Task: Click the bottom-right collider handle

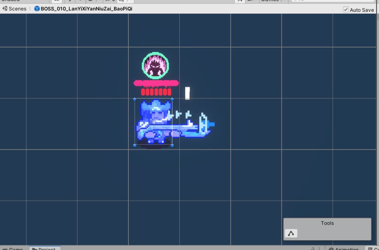Action: (x=172, y=146)
